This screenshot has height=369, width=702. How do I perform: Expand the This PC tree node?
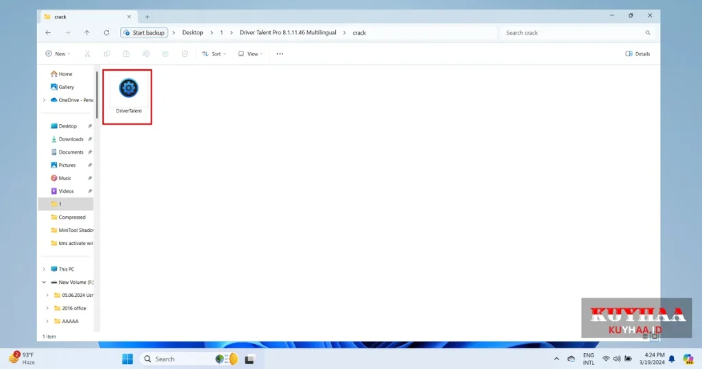click(x=44, y=269)
